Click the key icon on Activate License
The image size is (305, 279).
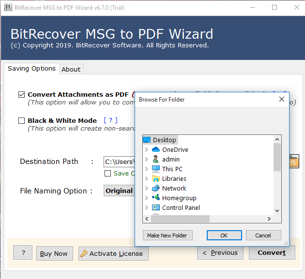pyautogui.click(x=84, y=253)
